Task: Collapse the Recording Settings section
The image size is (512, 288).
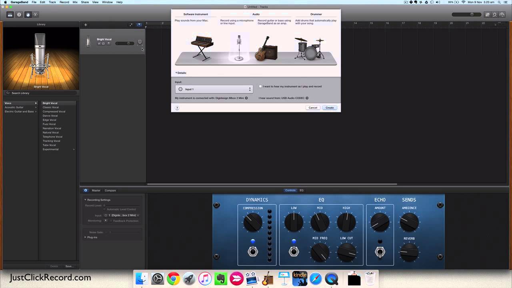Action: point(85,200)
